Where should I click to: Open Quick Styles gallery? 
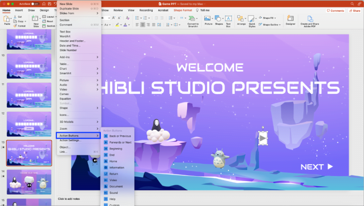(x=252, y=20)
